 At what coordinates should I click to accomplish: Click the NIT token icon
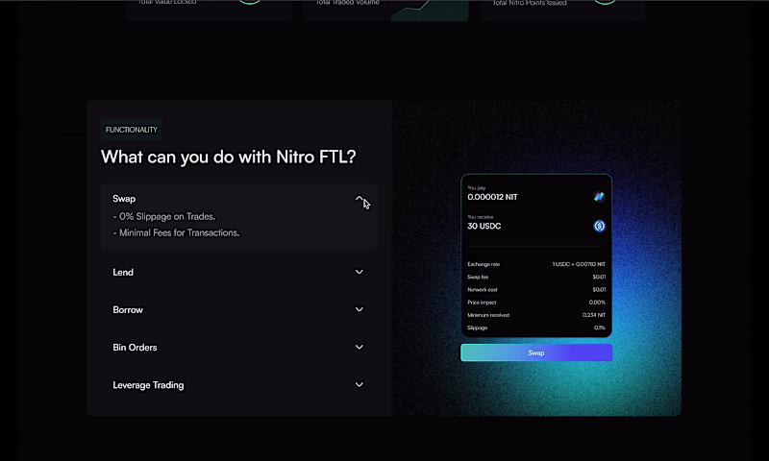(599, 197)
